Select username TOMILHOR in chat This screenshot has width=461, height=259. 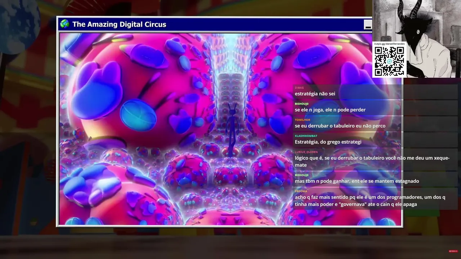click(x=303, y=120)
